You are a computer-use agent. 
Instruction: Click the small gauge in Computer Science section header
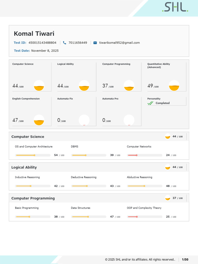(168, 136)
